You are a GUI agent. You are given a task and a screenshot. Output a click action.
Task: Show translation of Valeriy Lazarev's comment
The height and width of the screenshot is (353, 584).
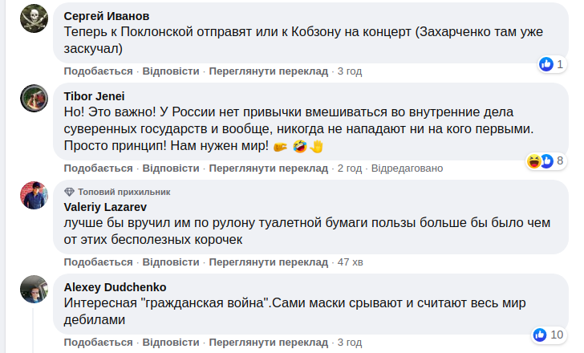click(269, 262)
